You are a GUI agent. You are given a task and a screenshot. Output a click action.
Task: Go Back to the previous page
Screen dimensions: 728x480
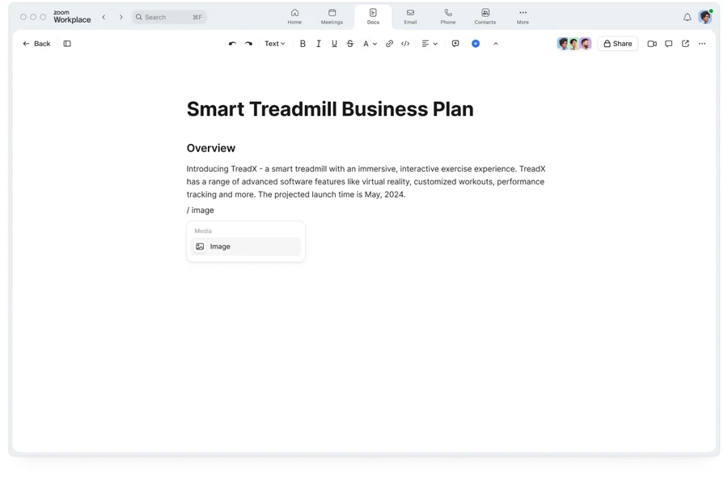coord(36,44)
